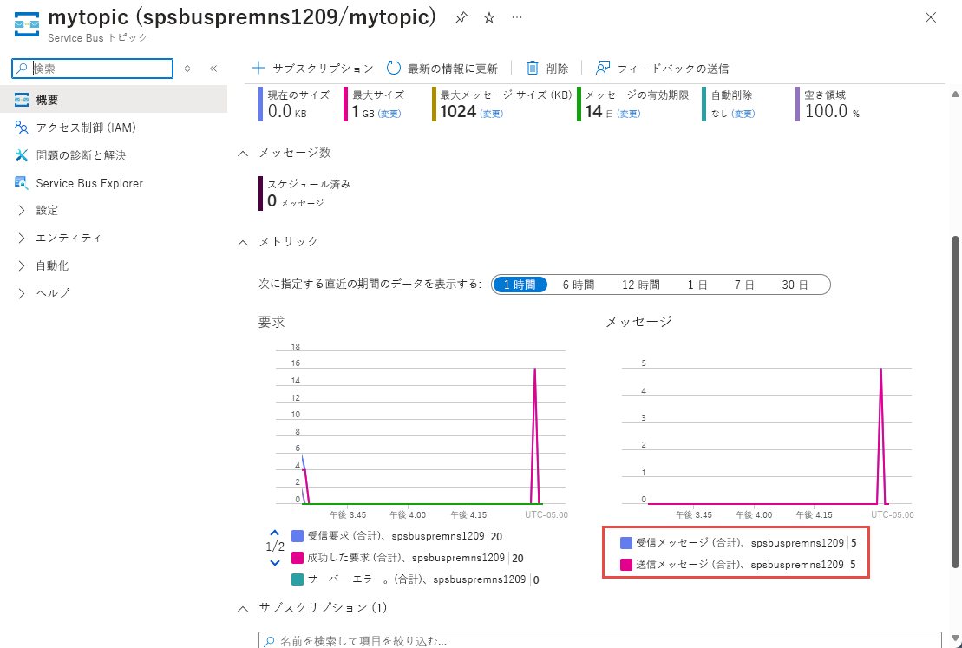This screenshot has width=962, height=648.
Task: Add a new サブスクリプション
Action: 313,69
